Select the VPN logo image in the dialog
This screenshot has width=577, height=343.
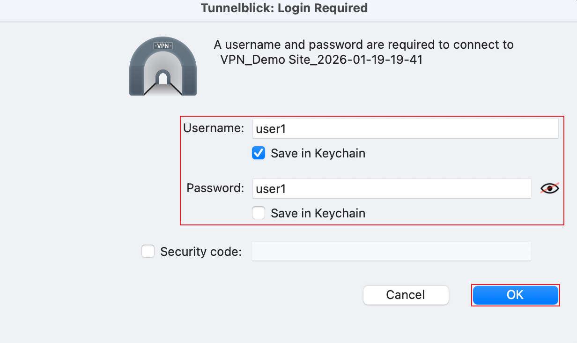click(x=163, y=66)
